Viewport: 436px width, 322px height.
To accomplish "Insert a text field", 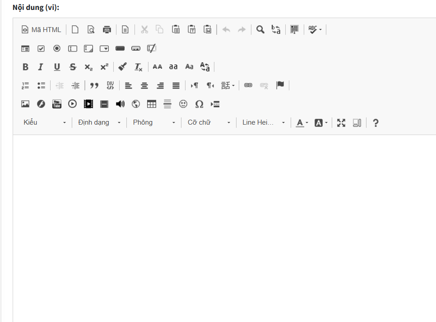I will point(73,48).
